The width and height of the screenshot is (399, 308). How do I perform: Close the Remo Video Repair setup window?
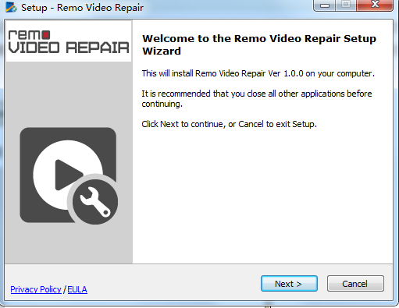pos(375,5)
